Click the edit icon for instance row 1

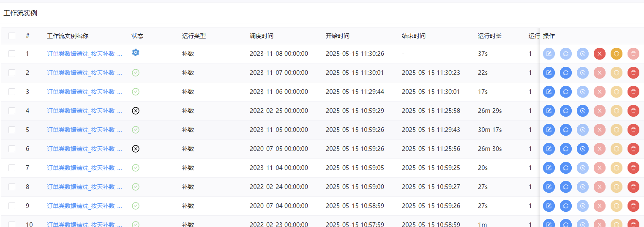(x=548, y=54)
